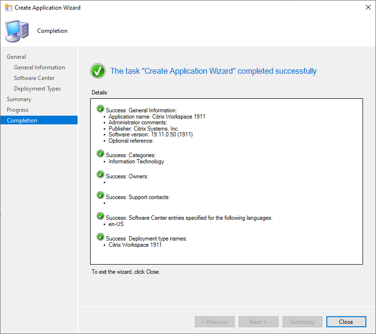Select the Completion step in sidebar

[39, 120]
